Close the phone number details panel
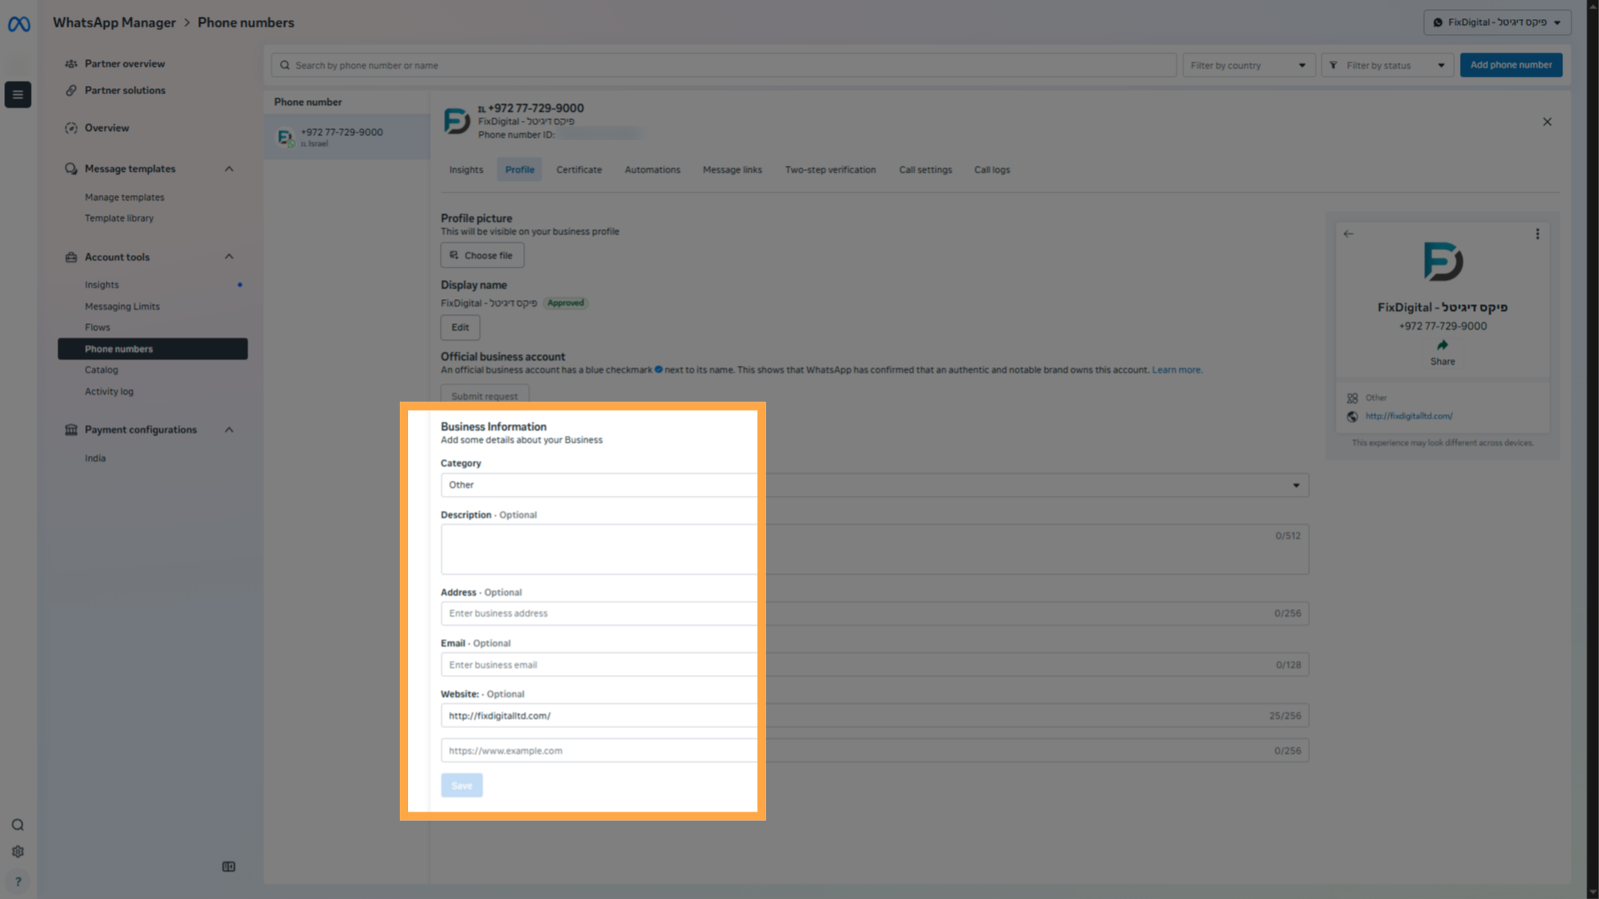This screenshot has height=899, width=1599. pyautogui.click(x=1547, y=122)
